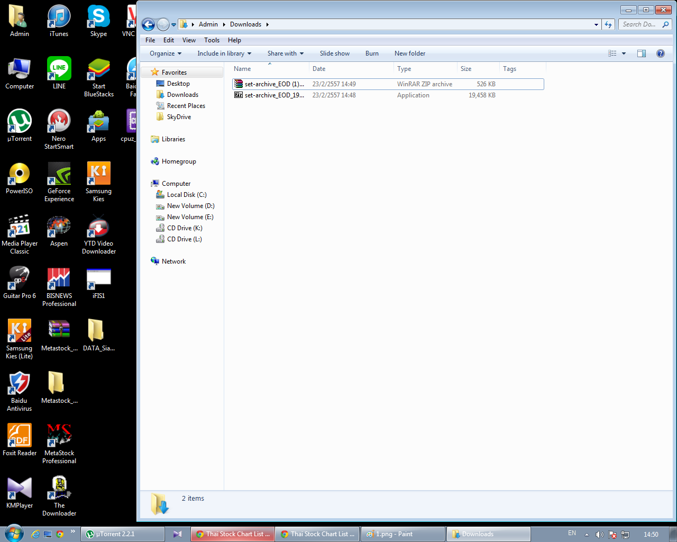The height and width of the screenshot is (542, 677).
Task: Select the Samsung Kies (Lite) icon
Action: 20,339
